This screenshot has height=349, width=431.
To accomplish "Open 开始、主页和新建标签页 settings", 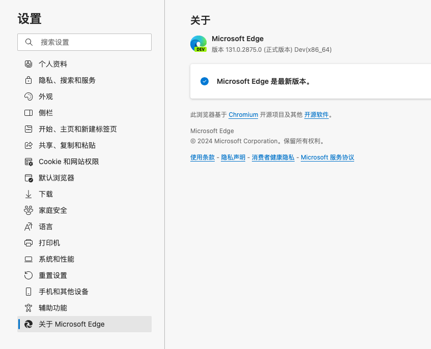I will (x=84, y=129).
